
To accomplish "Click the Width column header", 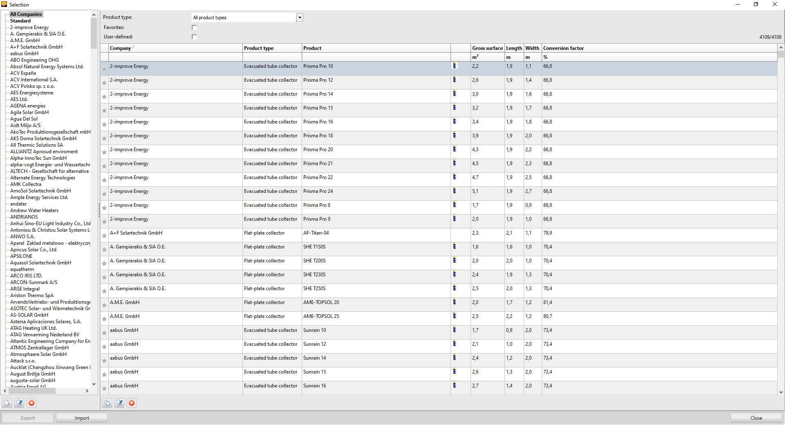I will click(532, 48).
